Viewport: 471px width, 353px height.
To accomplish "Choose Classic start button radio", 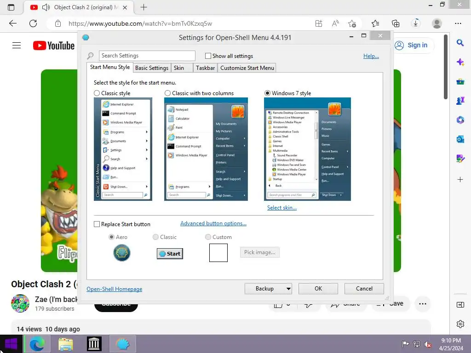I will click(x=155, y=237).
